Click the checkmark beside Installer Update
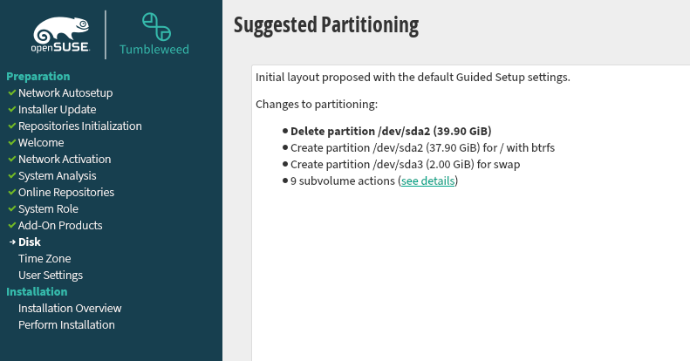The width and height of the screenshot is (690, 361). coord(11,109)
